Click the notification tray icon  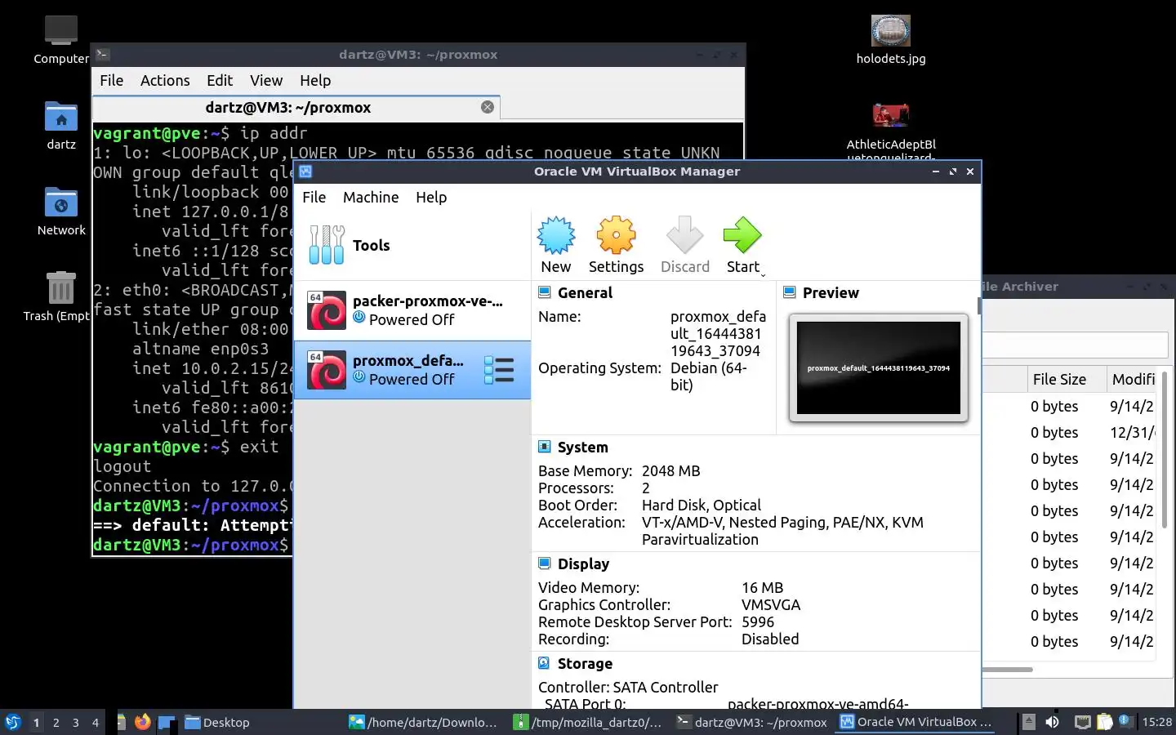click(x=1125, y=721)
